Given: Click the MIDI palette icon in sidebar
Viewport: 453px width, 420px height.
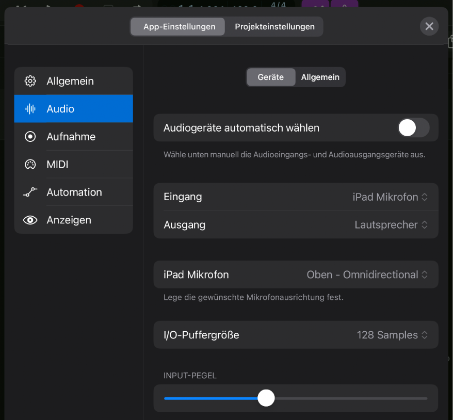Looking at the screenshot, I should (x=30, y=165).
